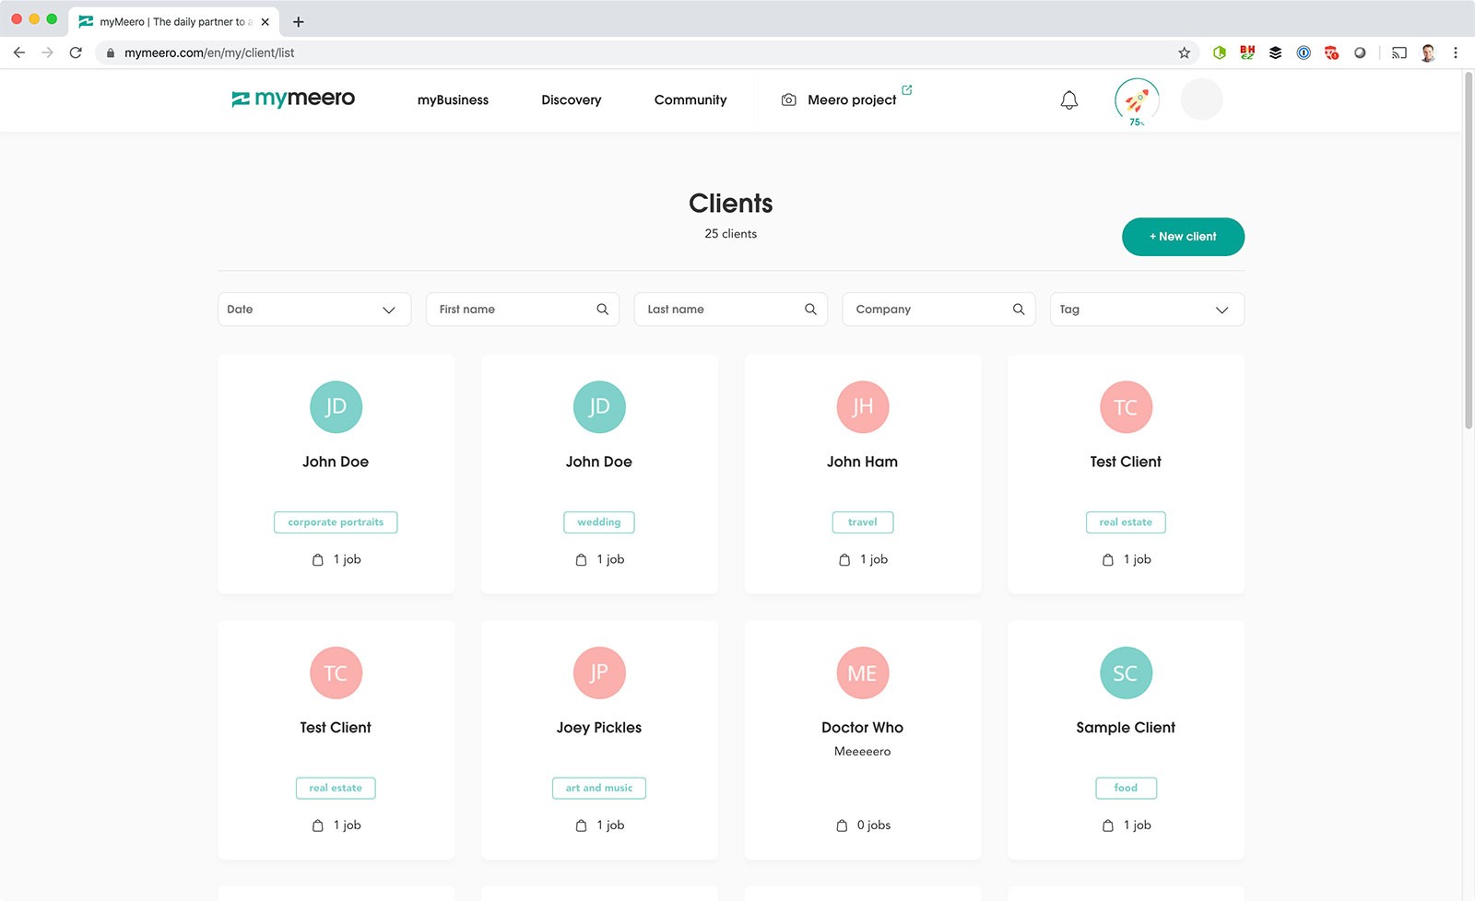The width and height of the screenshot is (1475, 901).
Task: Open the Community menu item
Action: [x=690, y=100]
